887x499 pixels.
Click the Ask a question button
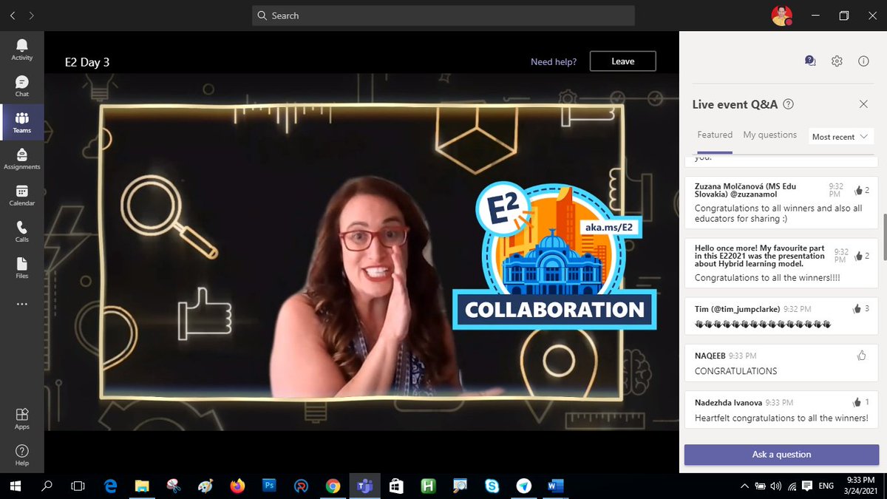pyautogui.click(x=781, y=455)
